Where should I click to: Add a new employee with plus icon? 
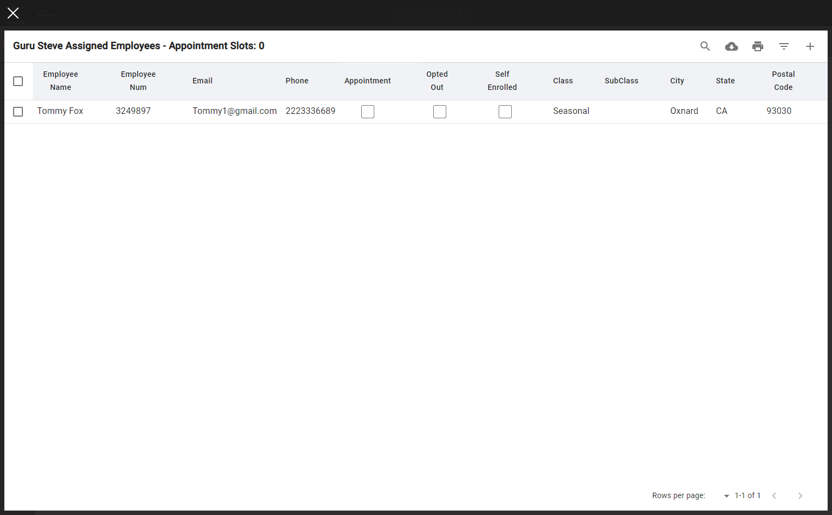pos(810,46)
